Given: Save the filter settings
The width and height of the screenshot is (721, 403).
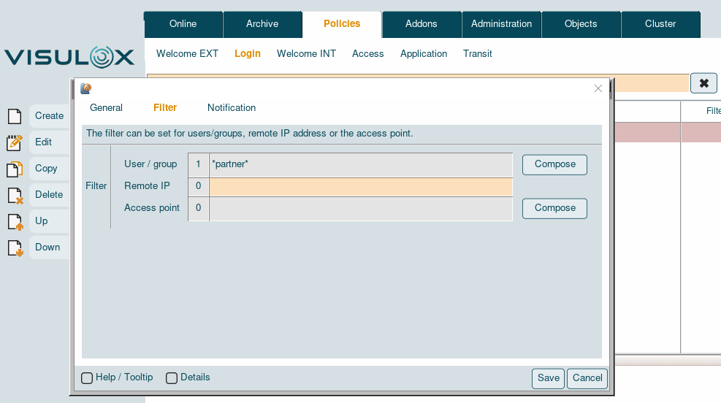Looking at the screenshot, I should coord(548,378).
